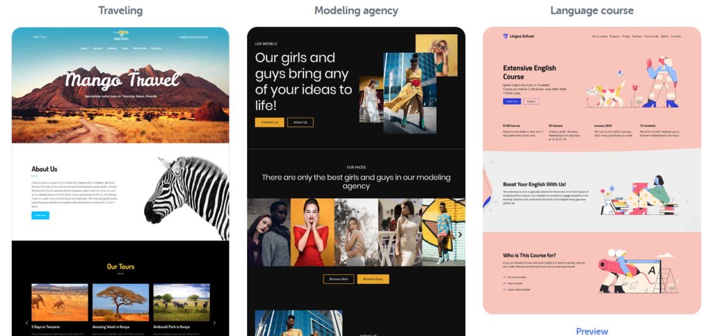Click the blue Apply Now button
The width and height of the screenshot is (713, 336).
click(x=512, y=102)
